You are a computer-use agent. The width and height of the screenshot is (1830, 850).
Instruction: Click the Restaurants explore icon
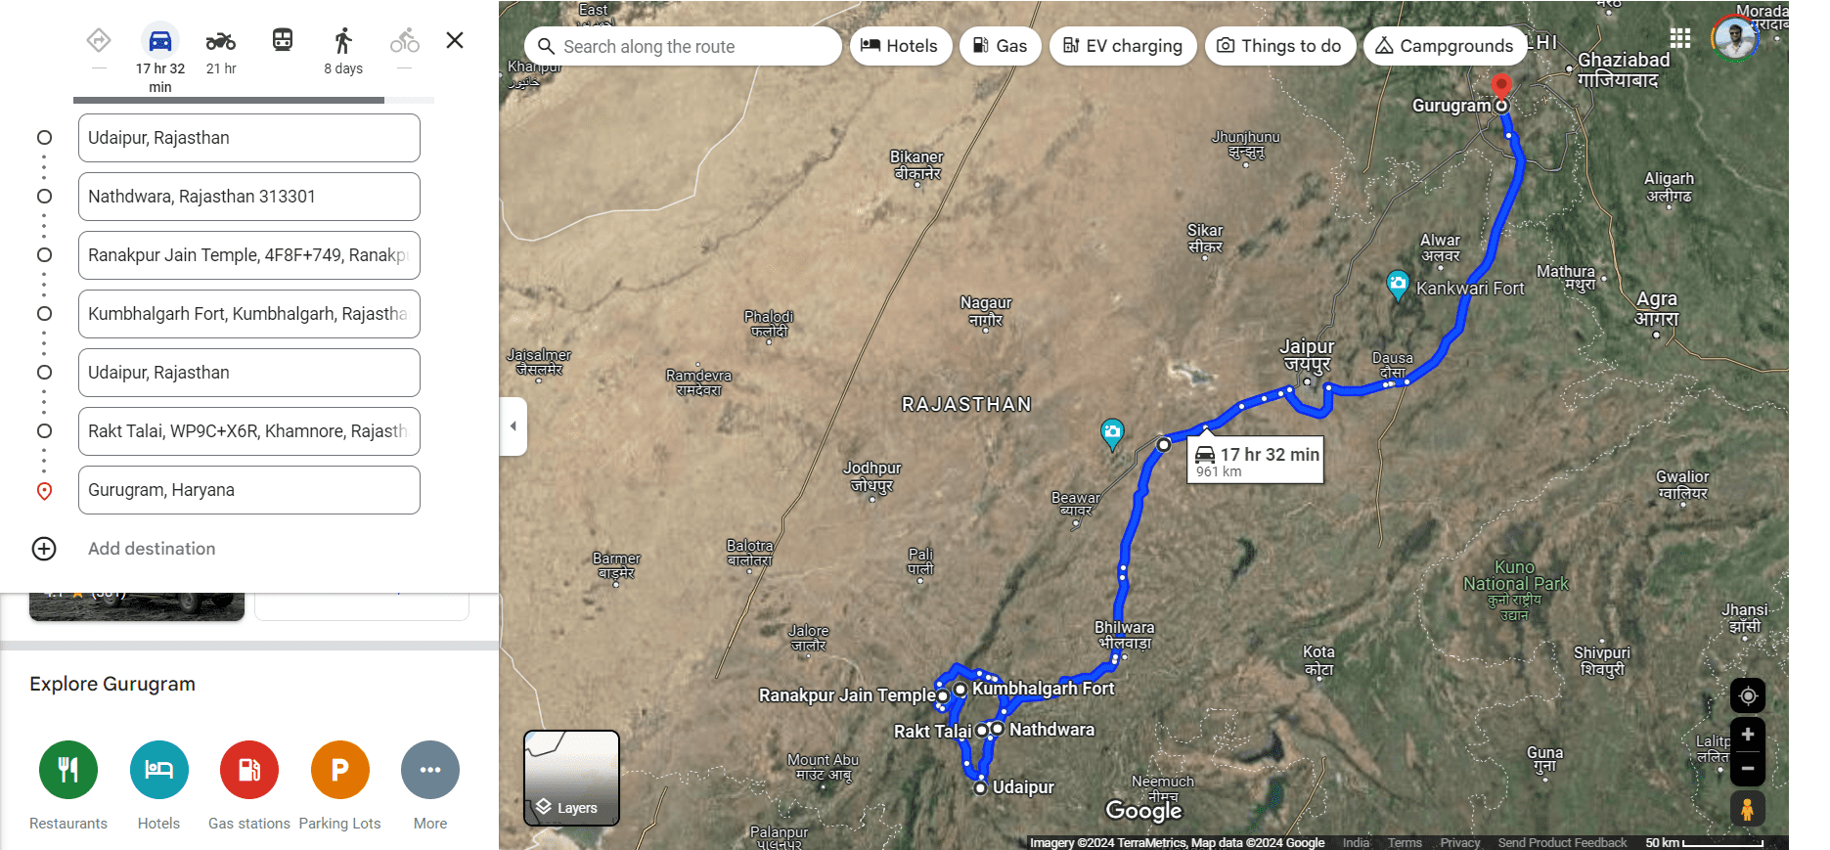(68, 770)
